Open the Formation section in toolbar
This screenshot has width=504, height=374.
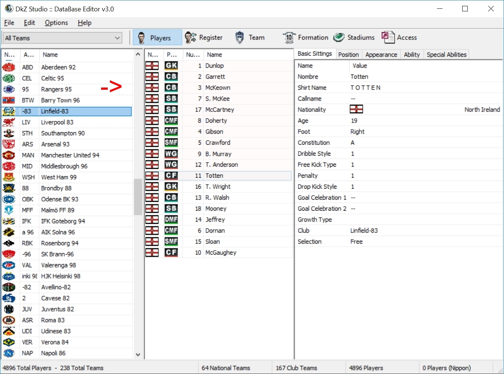click(x=305, y=37)
